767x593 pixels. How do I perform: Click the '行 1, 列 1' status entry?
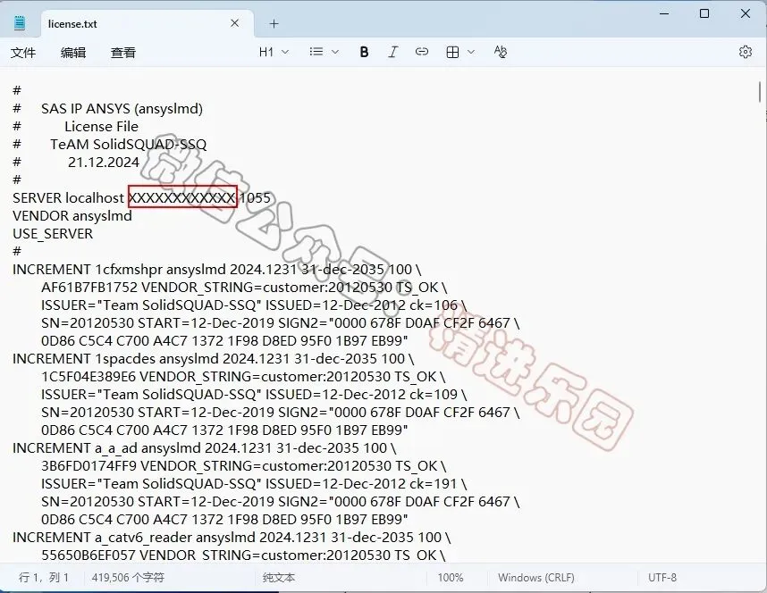tap(44, 577)
